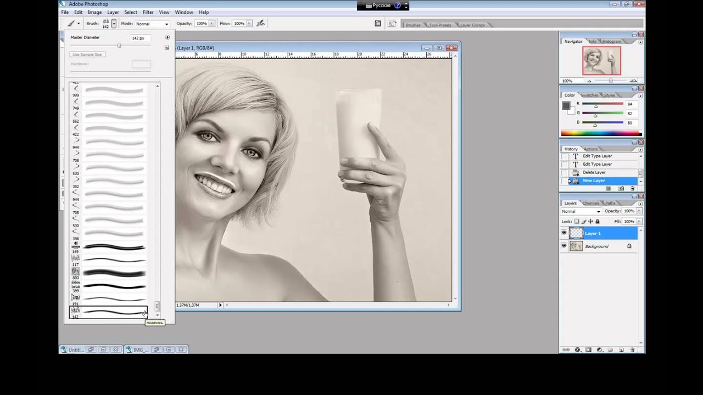Select the Background layer
Image resolution: width=703 pixels, height=395 pixels.
pos(603,246)
